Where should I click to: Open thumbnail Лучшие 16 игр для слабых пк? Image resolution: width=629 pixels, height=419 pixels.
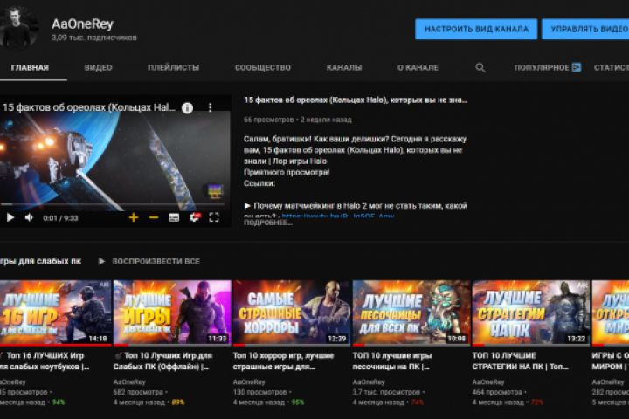coord(55,313)
